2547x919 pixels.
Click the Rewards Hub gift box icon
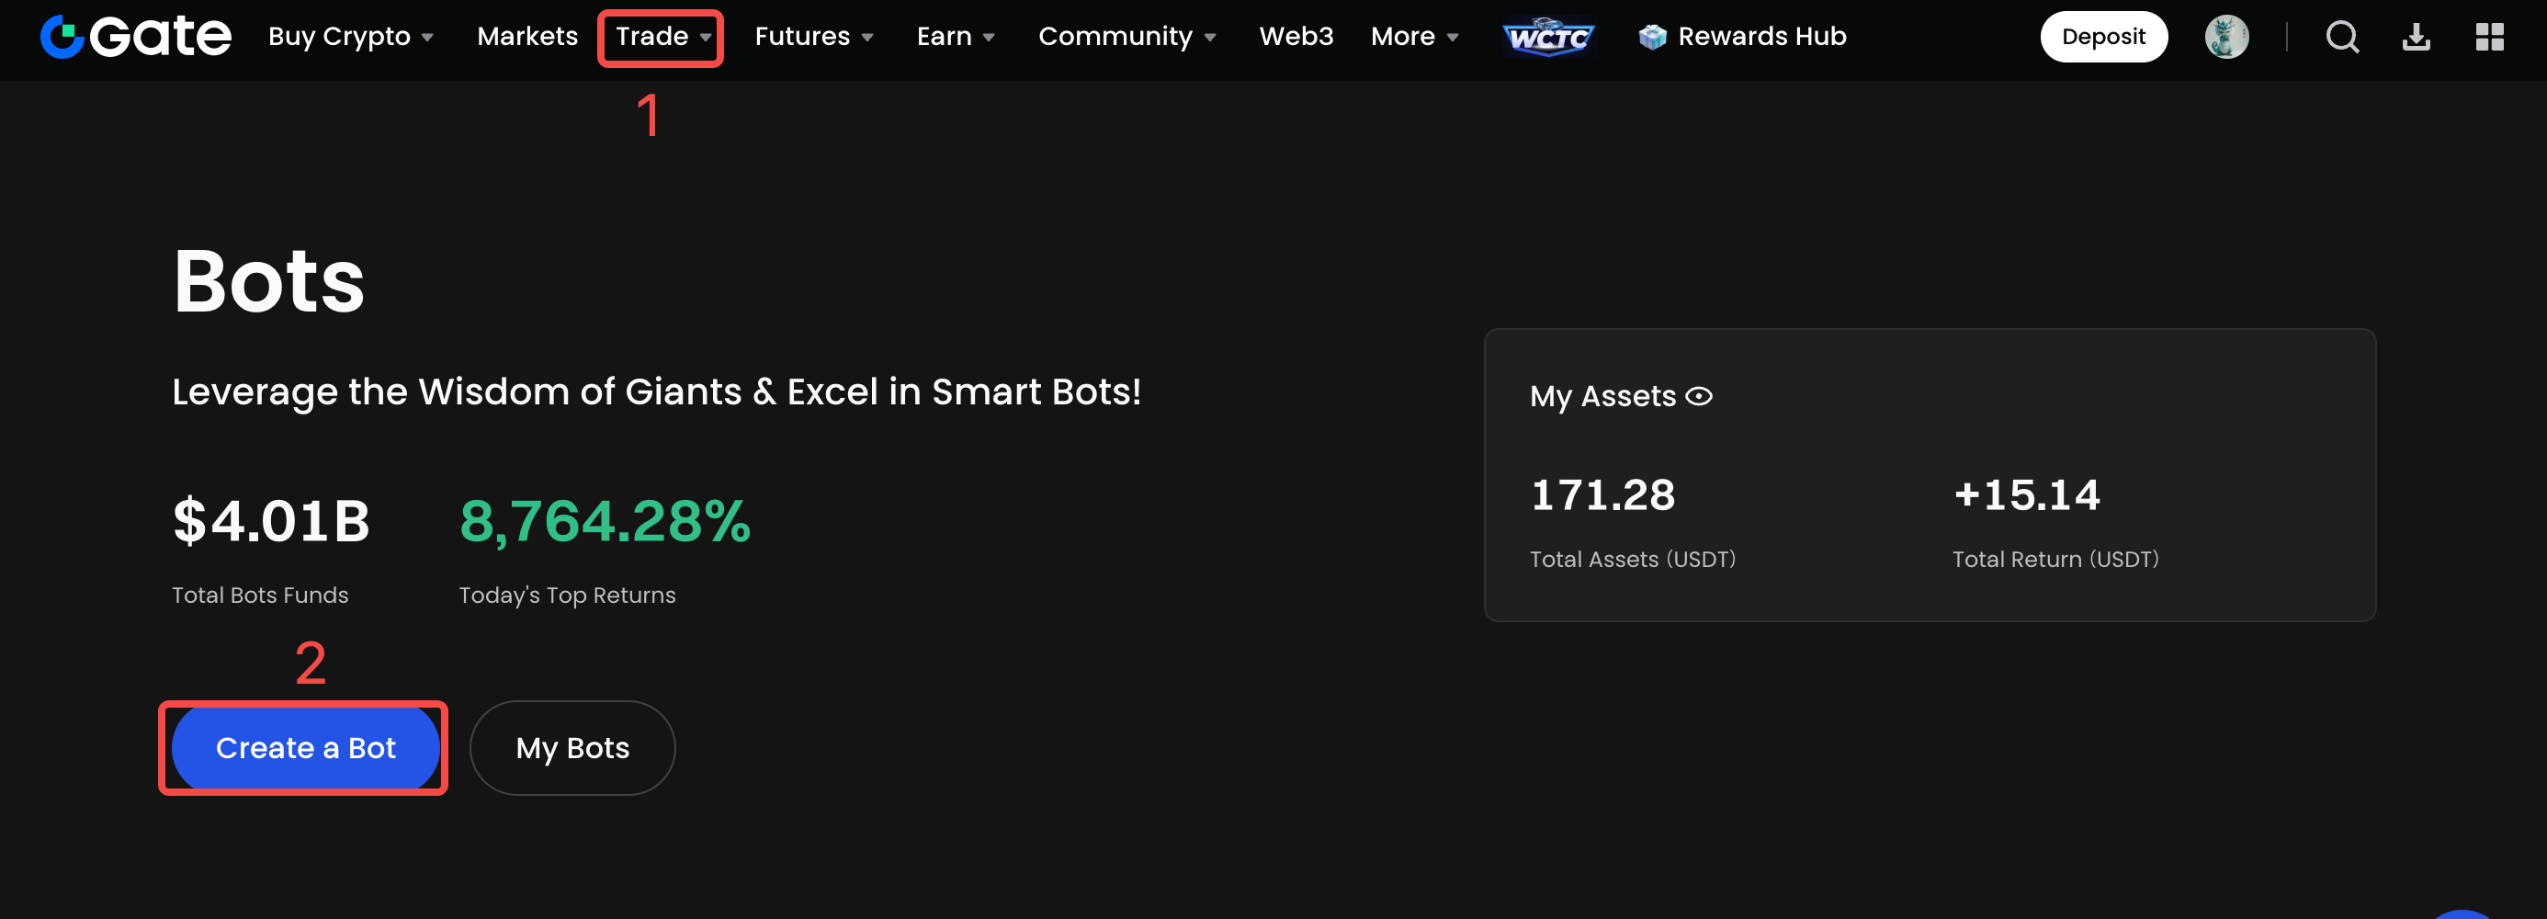tap(1652, 37)
